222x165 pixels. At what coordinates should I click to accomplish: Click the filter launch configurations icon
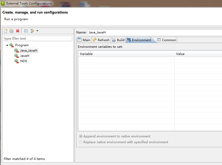(32, 31)
